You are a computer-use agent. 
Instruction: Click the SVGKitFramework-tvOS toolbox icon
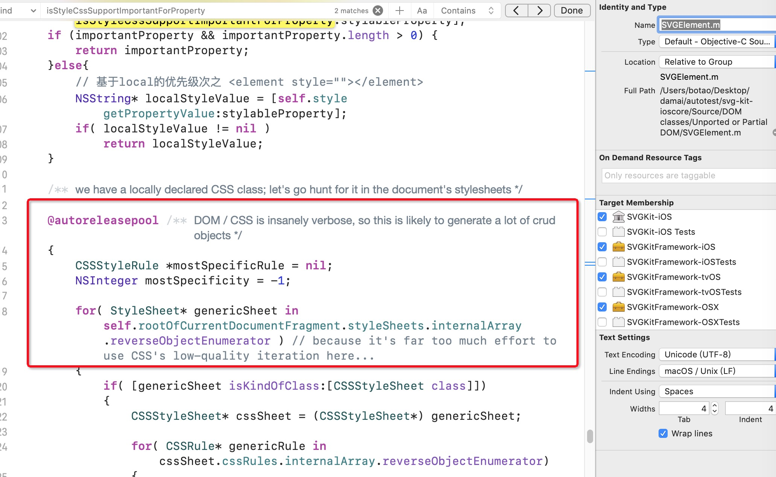pos(618,277)
